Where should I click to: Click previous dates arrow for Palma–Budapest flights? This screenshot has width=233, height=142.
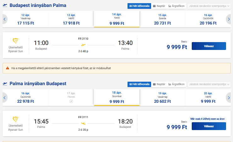(x=5, y=98)
